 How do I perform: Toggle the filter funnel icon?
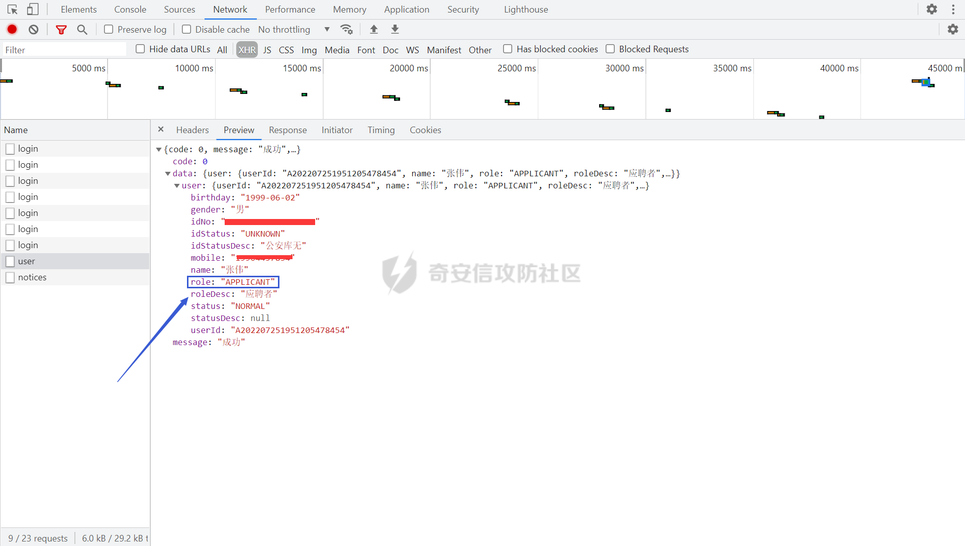click(61, 30)
